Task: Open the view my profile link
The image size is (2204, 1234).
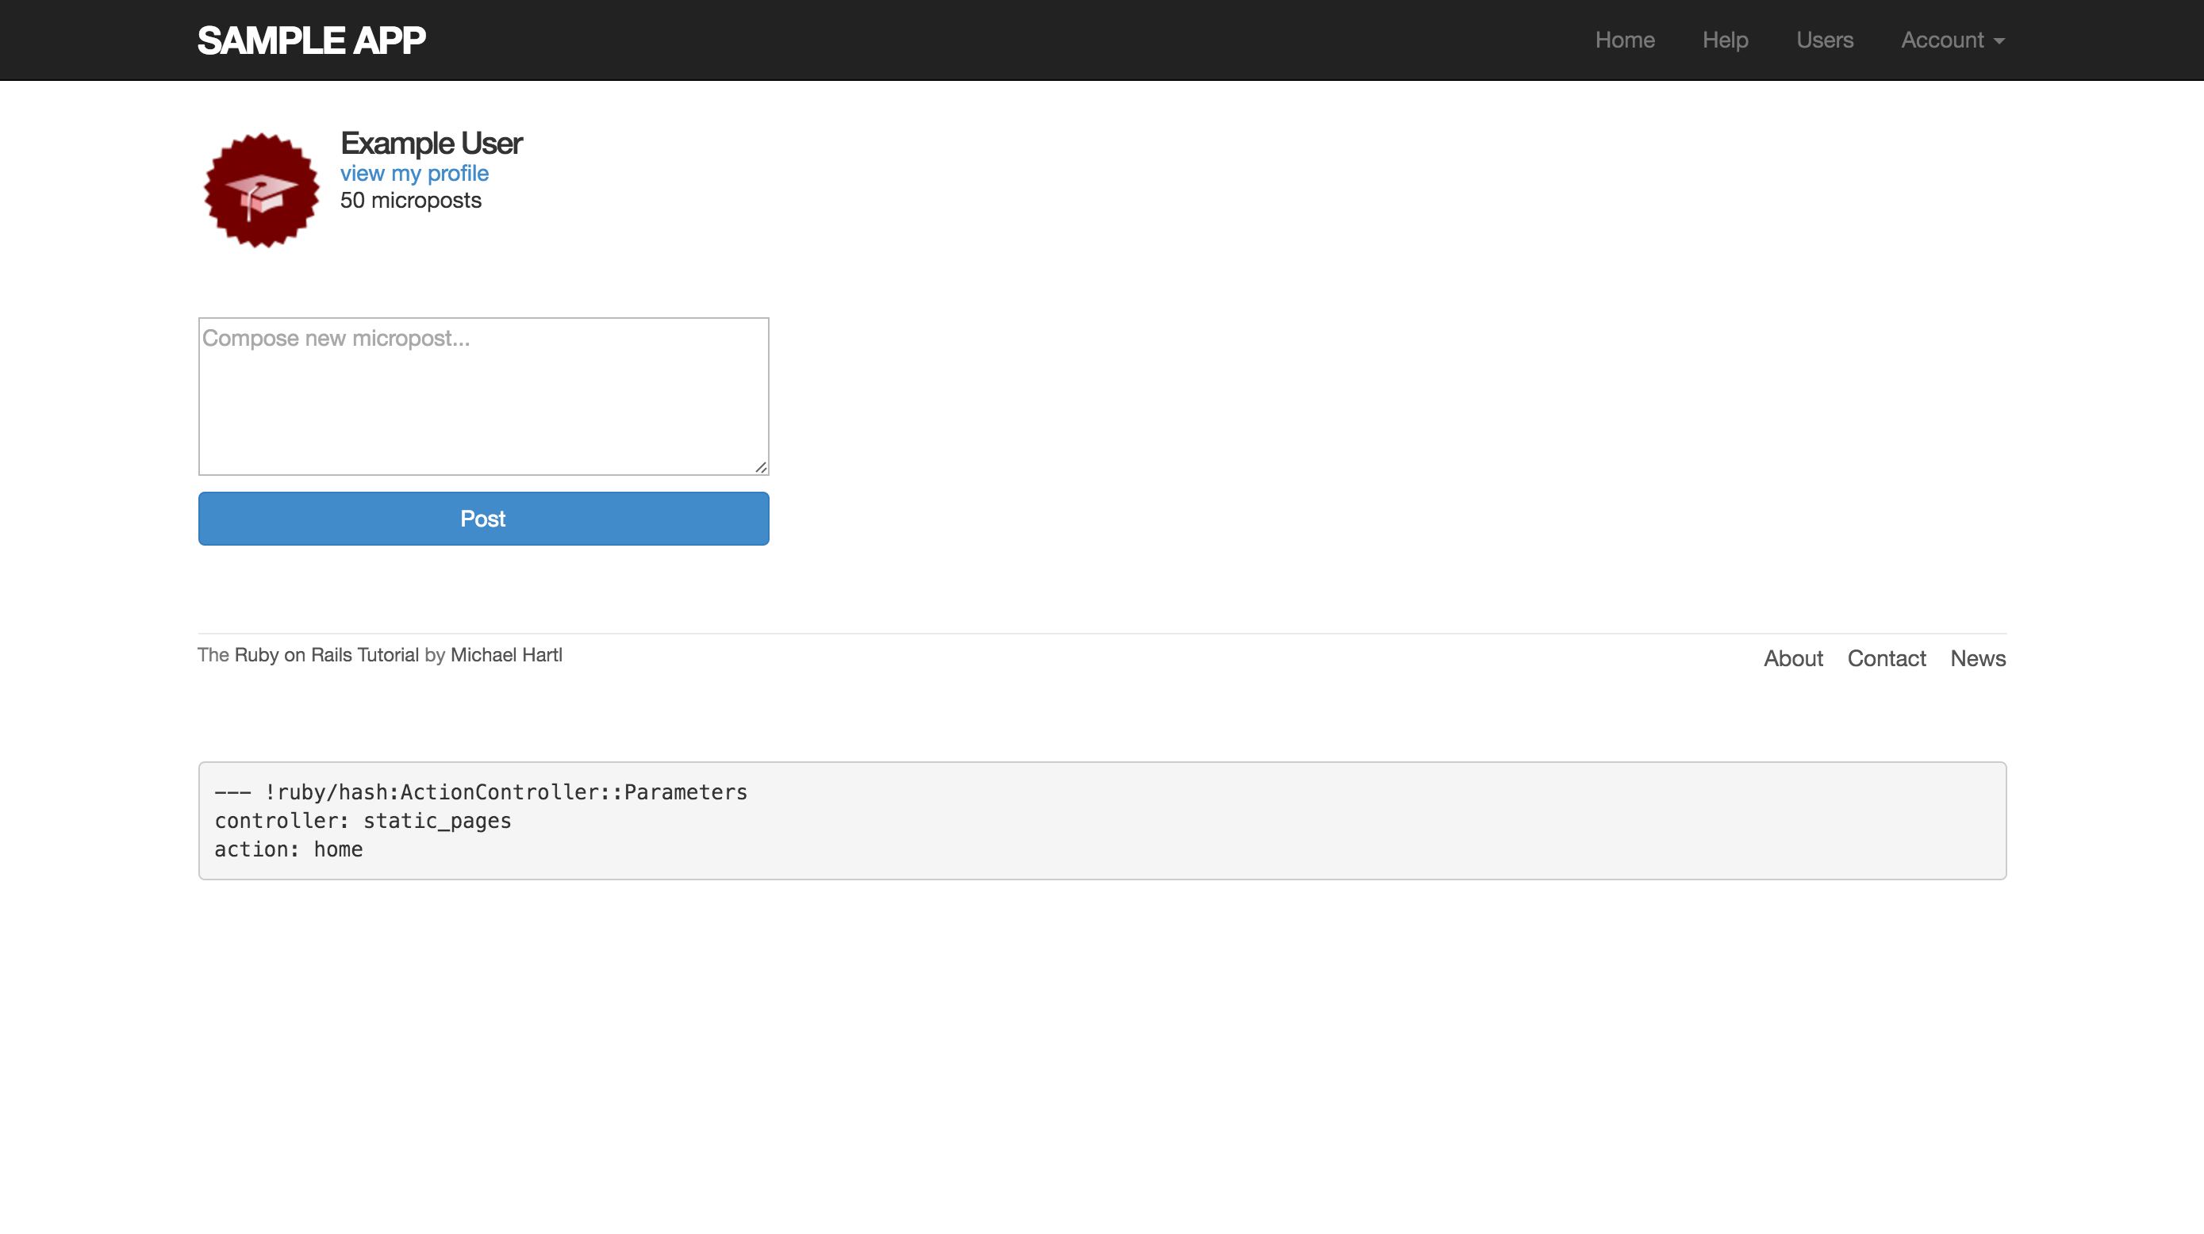Action: 414,173
